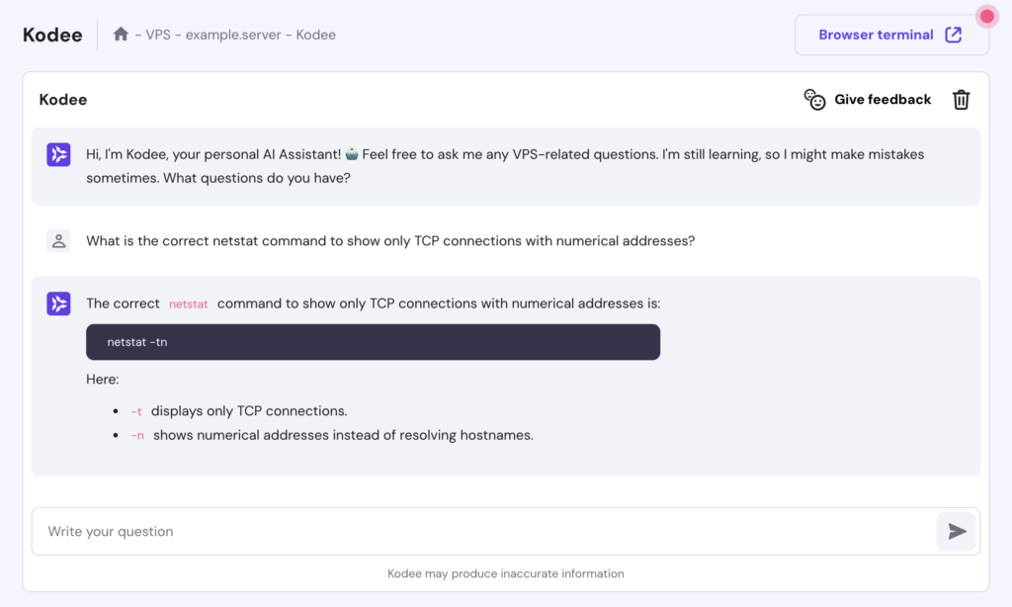Click the user avatar beside the netstat question

click(58, 240)
